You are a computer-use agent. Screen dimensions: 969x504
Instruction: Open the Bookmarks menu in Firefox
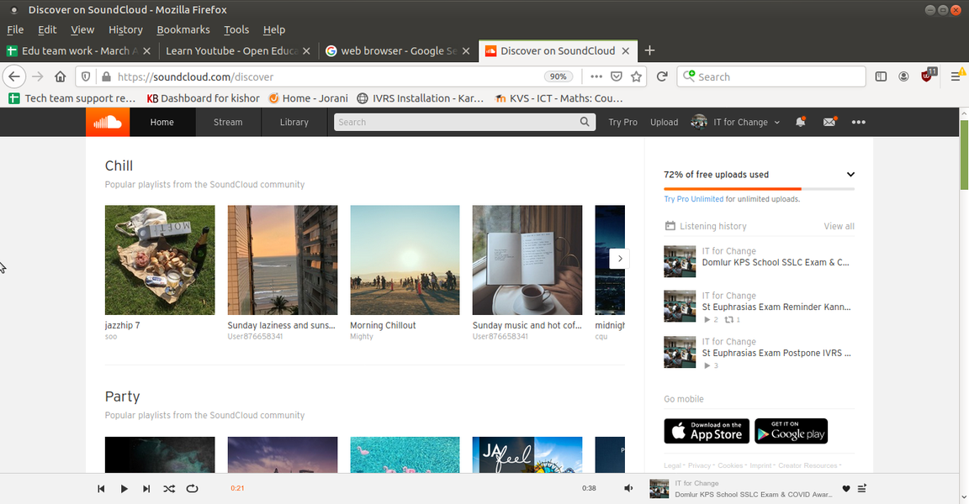click(183, 29)
